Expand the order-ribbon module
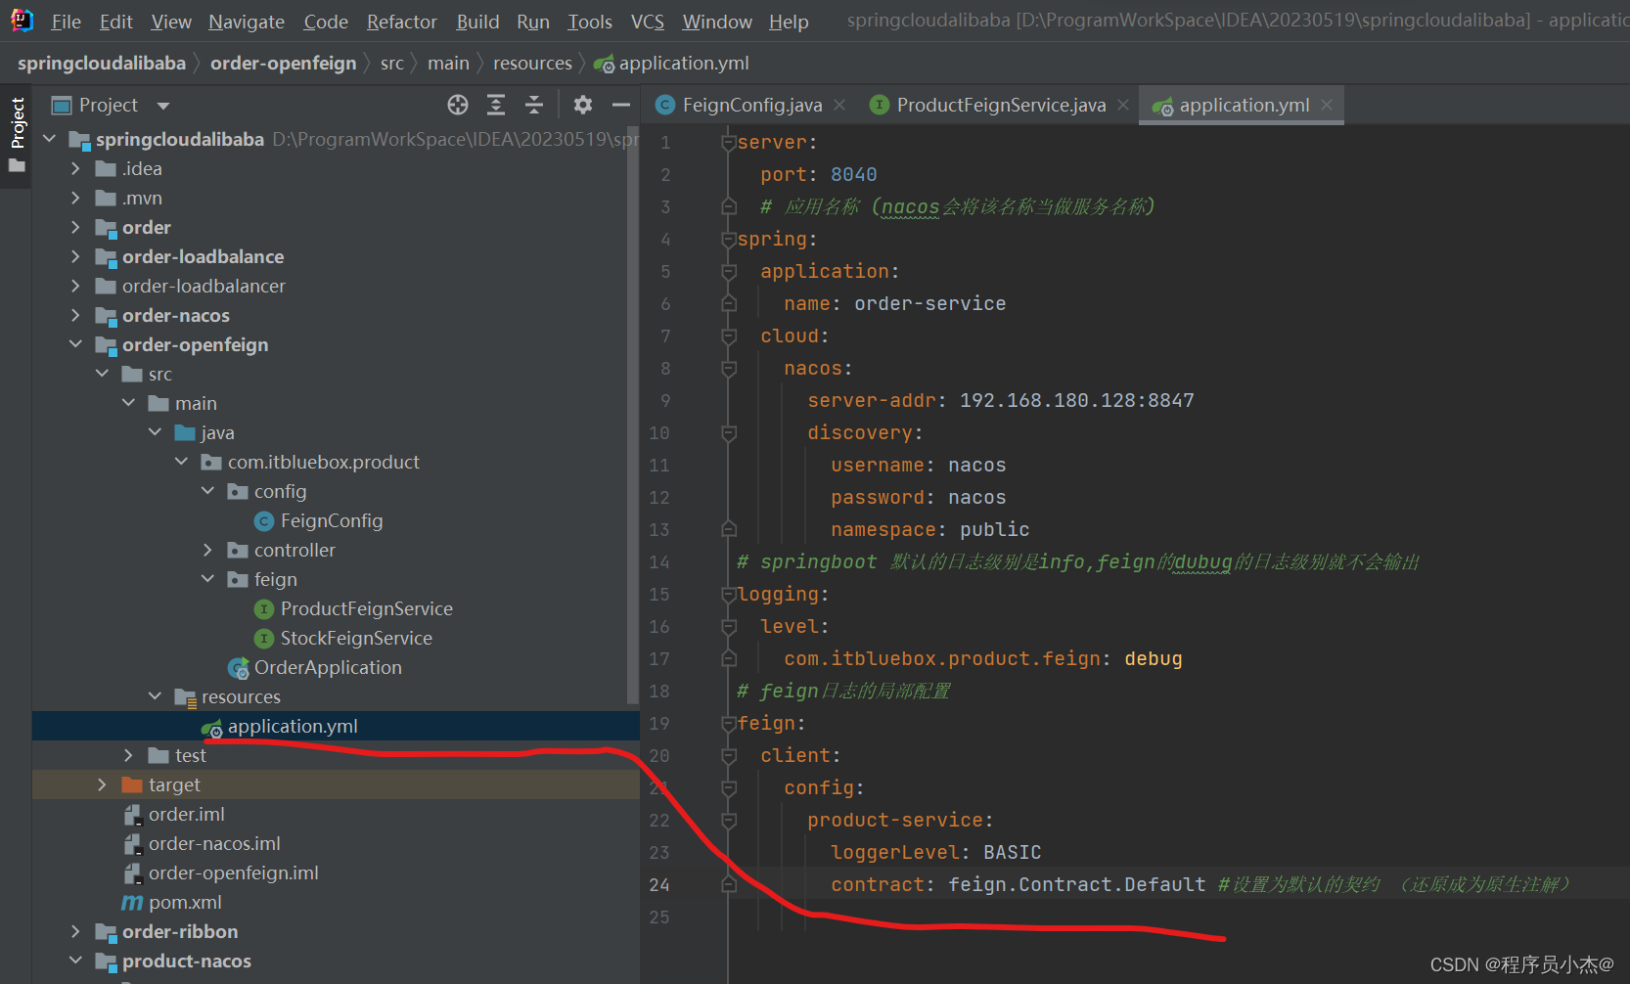The height and width of the screenshot is (984, 1630). [75, 931]
